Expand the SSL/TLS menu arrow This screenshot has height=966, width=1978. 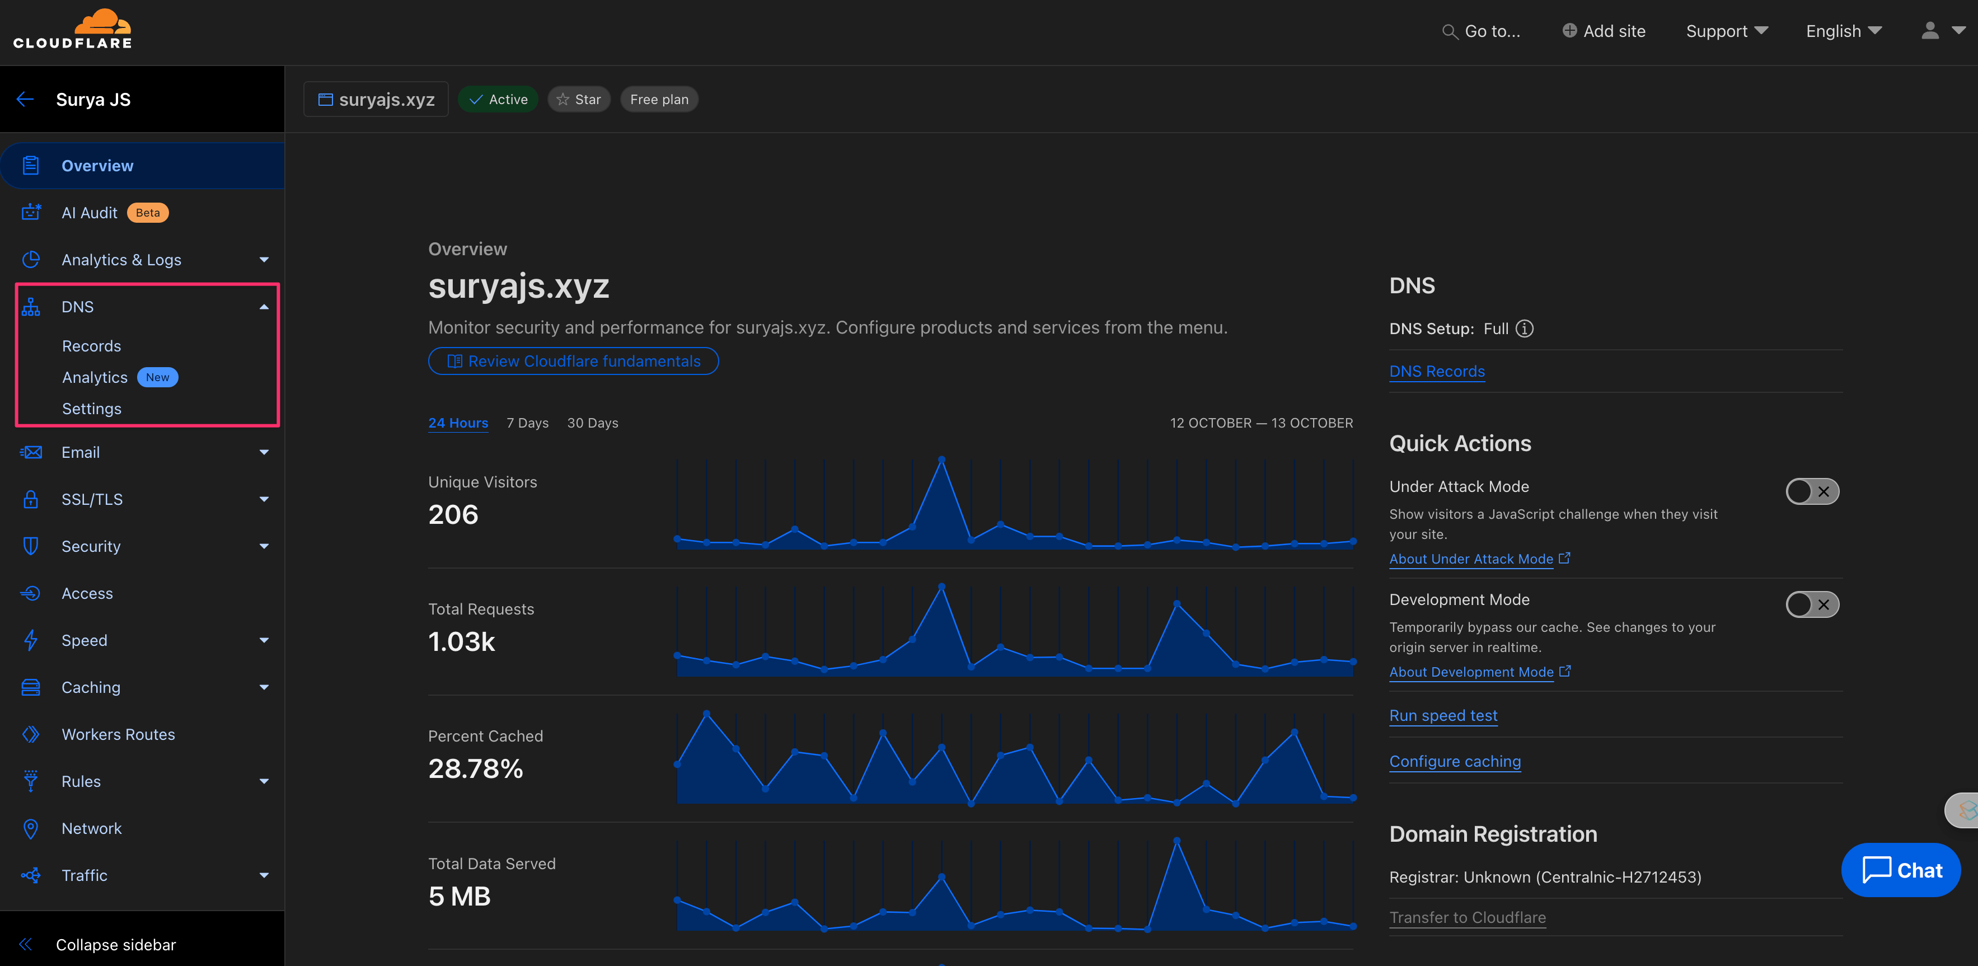[x=264, y=499]
